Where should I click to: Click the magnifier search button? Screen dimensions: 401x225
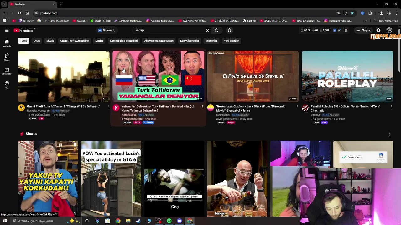click(217, 30)
